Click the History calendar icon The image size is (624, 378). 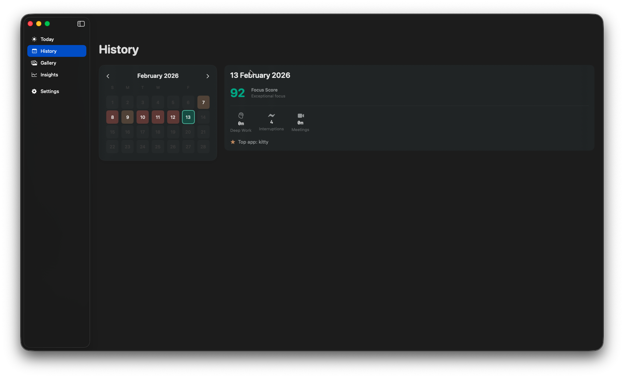point(34,51)
